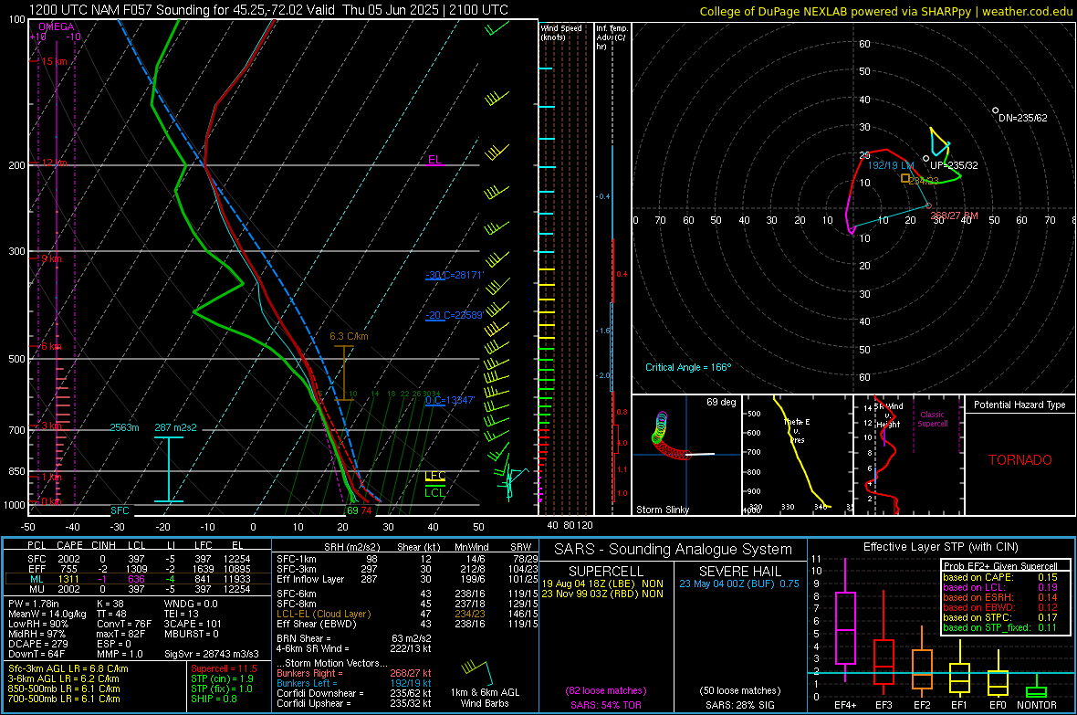Click the based on CAPE: 0.15 probability
Screen dimensions: 1077x715
[x=1000, y=577]
